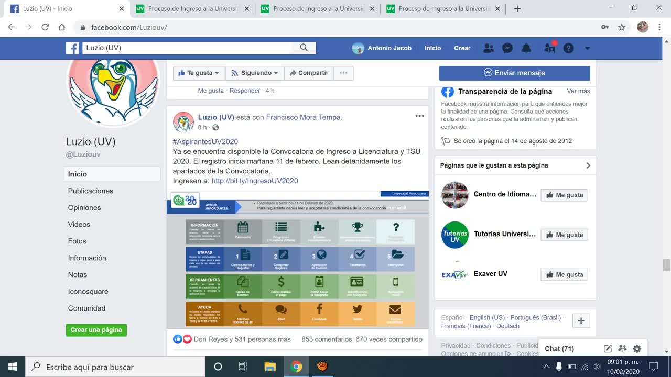Show hidden system tray icons
The height and width of the screenshot is (377, 671).
pos(546,367)
